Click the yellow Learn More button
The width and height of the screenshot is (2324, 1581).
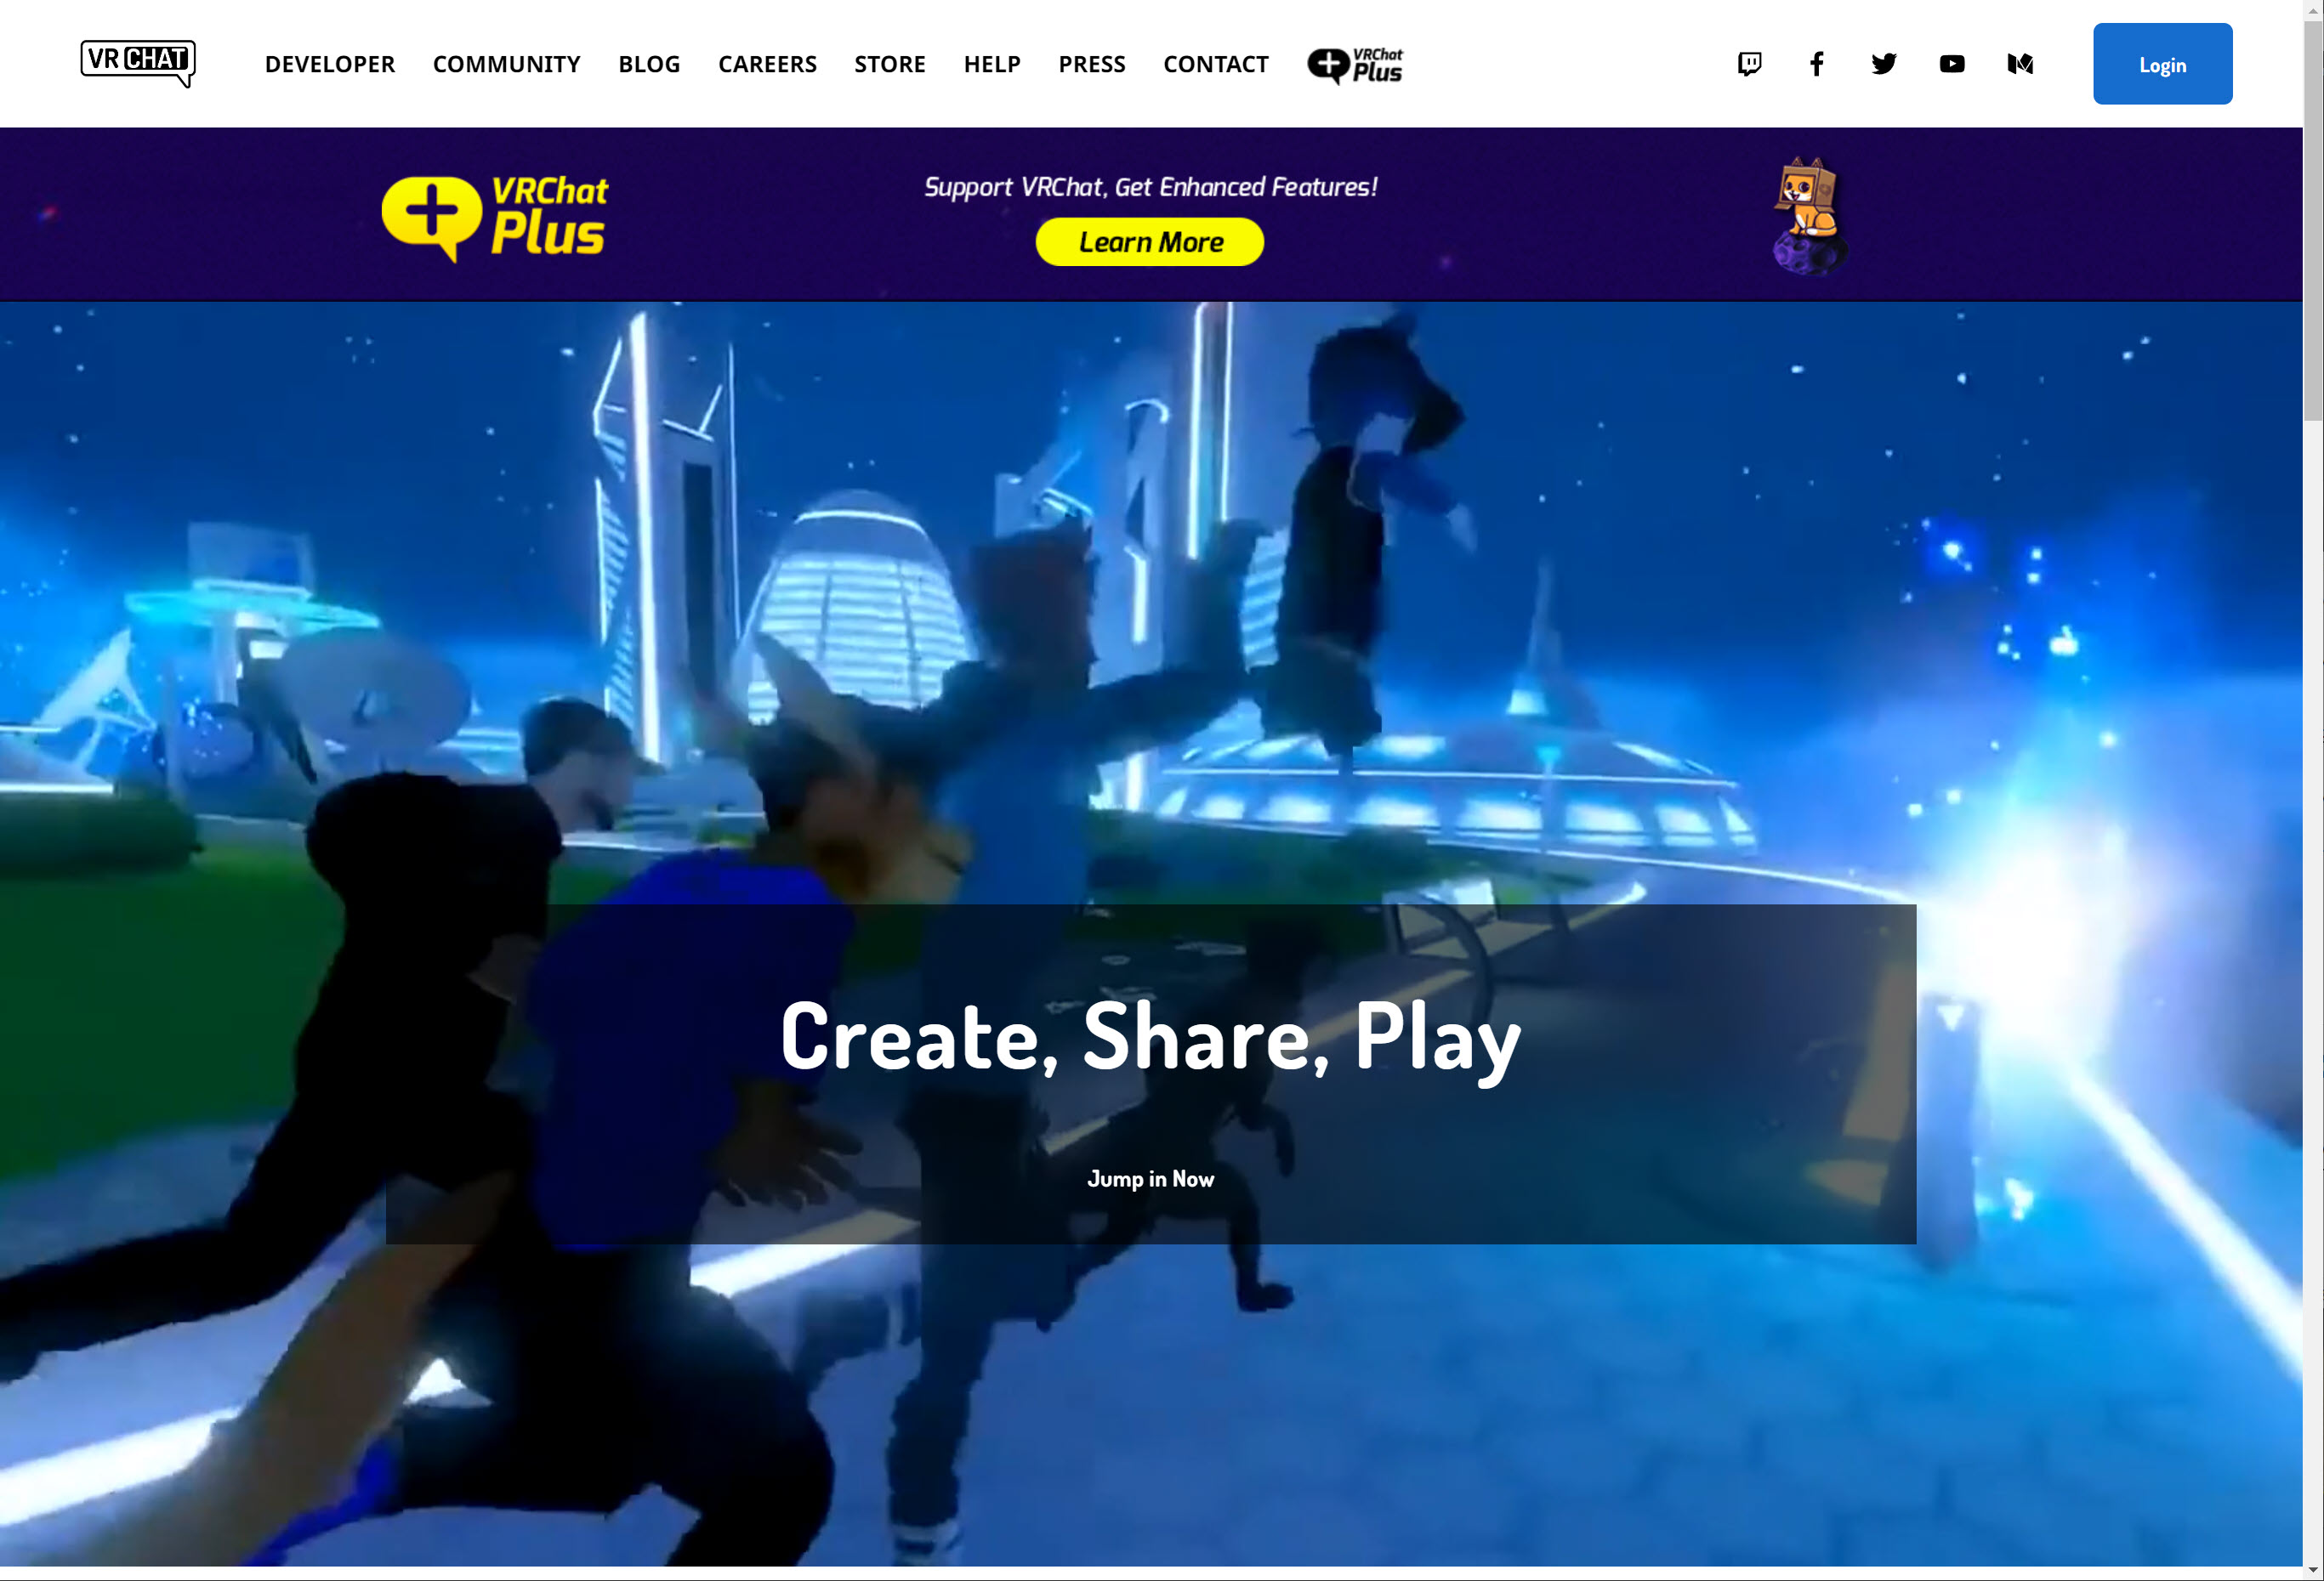pos(1149,242)
